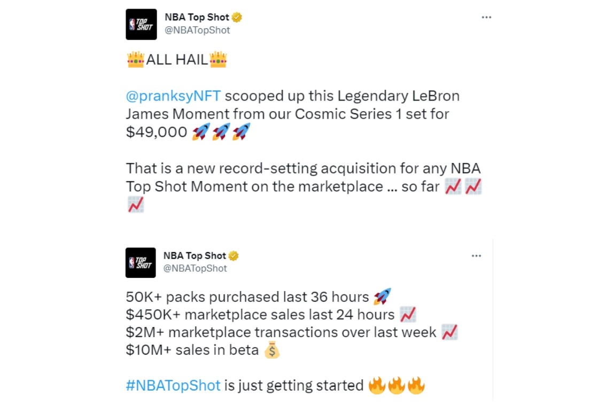The height and width of the screenshot is (406, 590).
Task: Click the NBA Top Shot name on second tweet
Action: point(195,256)
